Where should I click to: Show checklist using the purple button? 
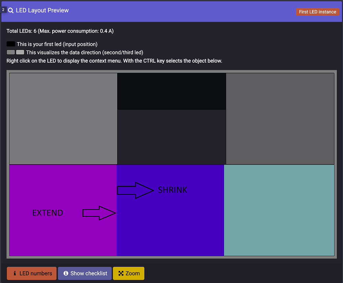tap(85, 273)
